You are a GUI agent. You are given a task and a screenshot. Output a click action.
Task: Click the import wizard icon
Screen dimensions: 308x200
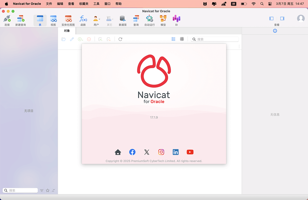100,39
